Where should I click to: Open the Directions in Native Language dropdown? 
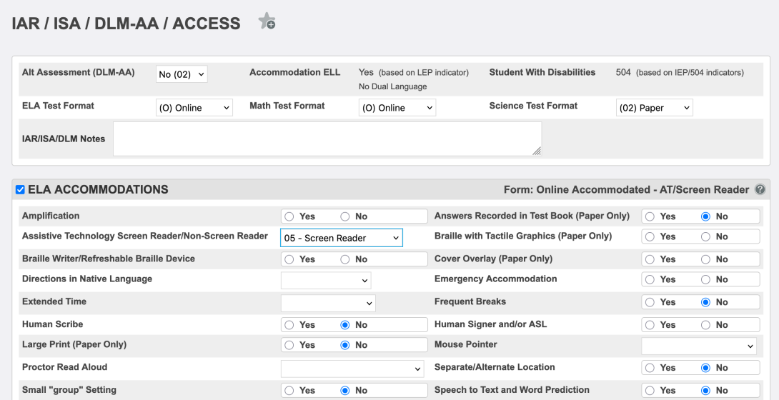326,280
